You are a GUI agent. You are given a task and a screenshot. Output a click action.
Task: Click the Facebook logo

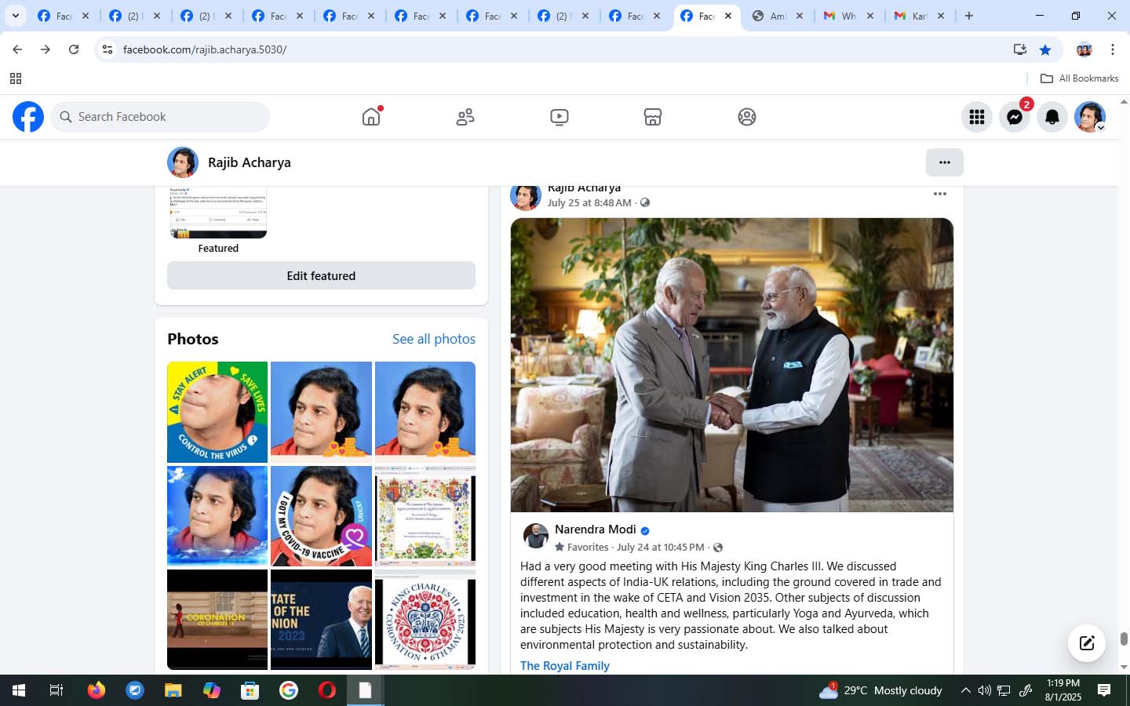[x=28, y=117]
